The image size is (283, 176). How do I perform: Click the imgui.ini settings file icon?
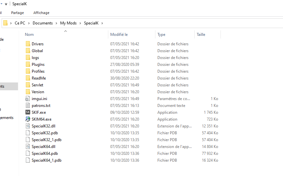tap(28, 99)
